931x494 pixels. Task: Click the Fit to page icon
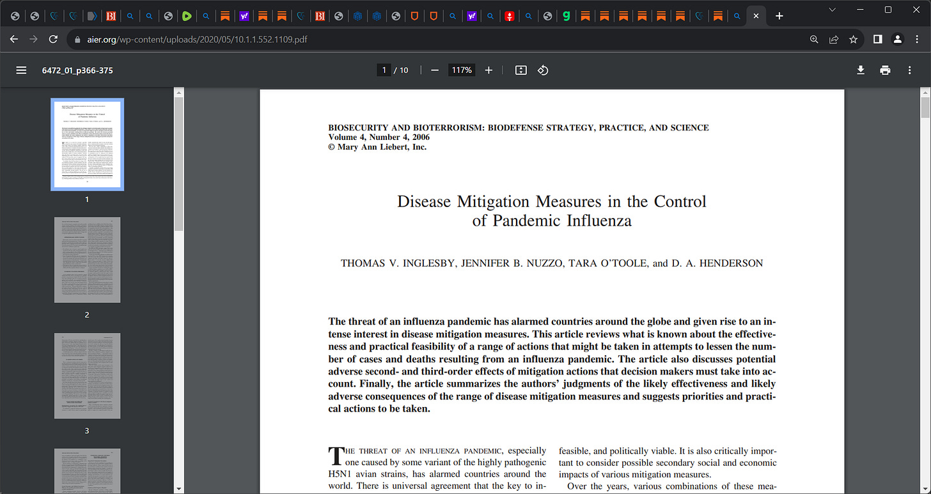[521, 70]
